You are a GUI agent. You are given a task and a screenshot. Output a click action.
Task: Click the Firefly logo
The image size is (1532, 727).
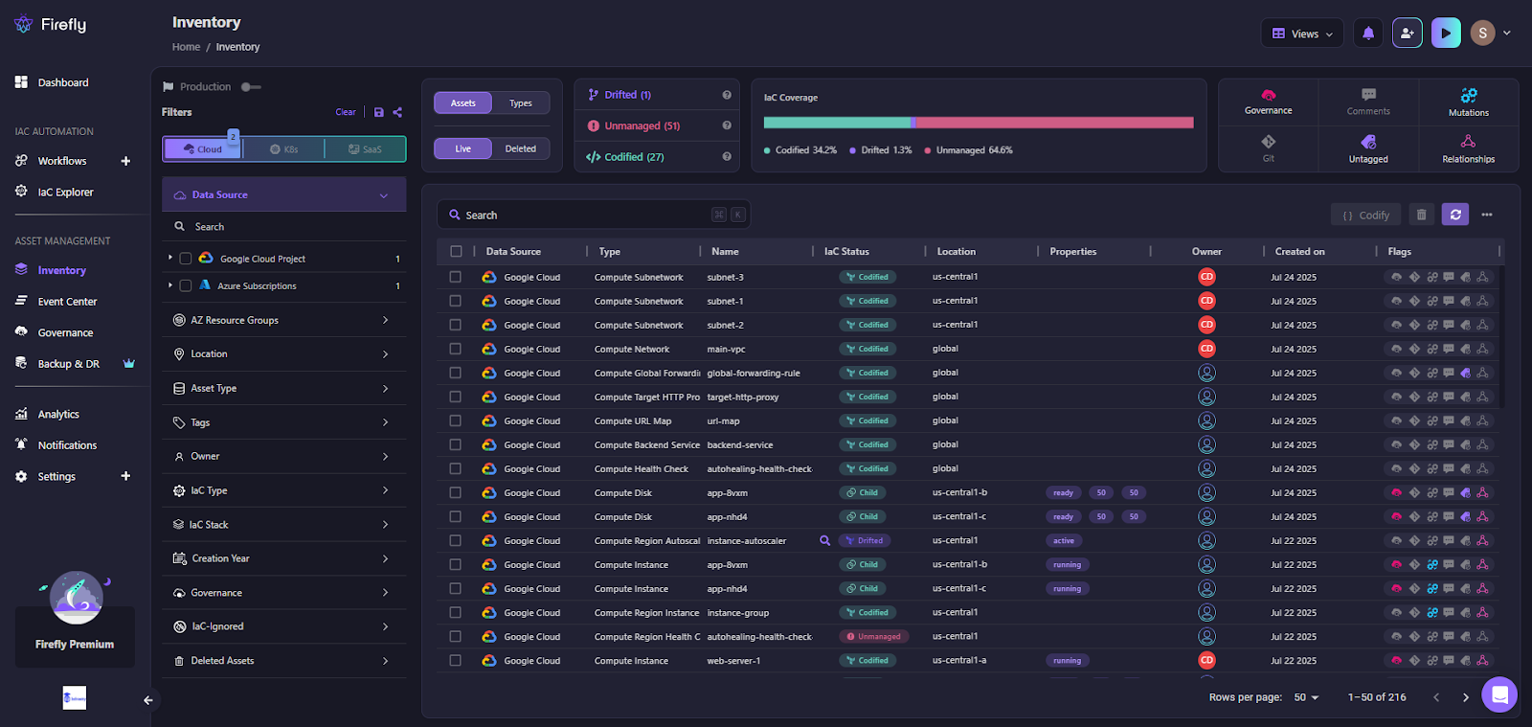click(51, 25)
